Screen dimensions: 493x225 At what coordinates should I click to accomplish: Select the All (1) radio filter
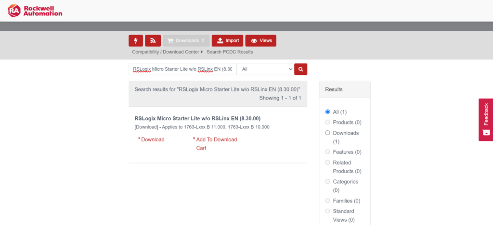pos(327,112)
